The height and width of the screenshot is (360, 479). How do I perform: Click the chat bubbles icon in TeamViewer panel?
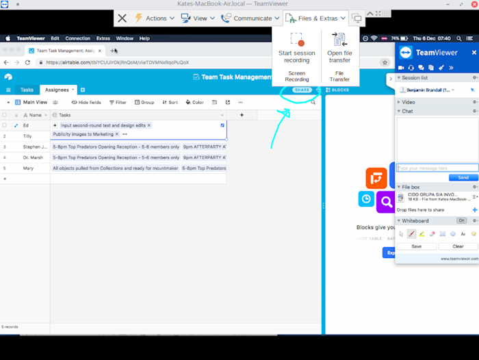[421, 68]
